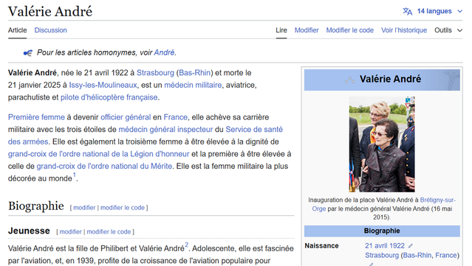Open the Valérie André infobox photo
The height and width of the screenshot is (266, 472).
pos(382,144)
